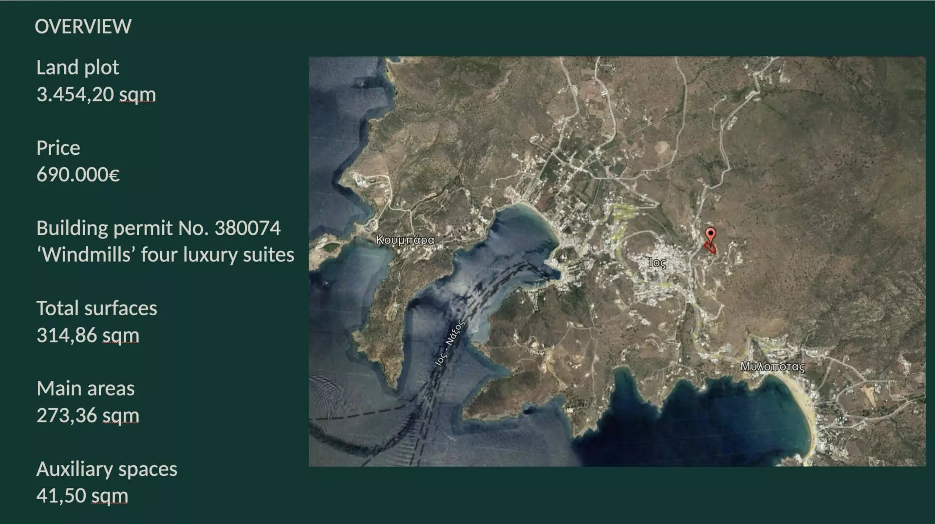The height and width of the screenshot is (524, 935).
Task: Click the Μυλοπότας label on the map
Action: point(773,366)
